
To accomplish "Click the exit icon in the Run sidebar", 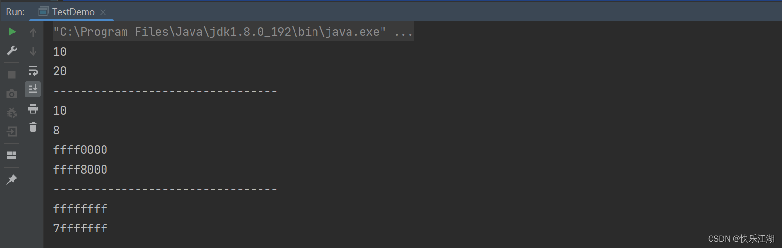I will point(12,132).
